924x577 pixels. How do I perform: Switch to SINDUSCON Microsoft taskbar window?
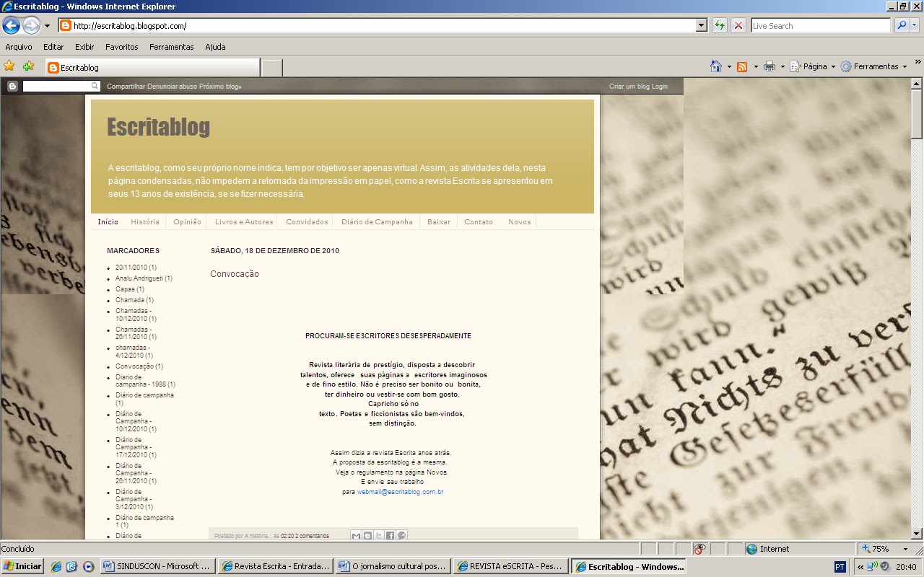pyautogui.click(x=157, y=566)
